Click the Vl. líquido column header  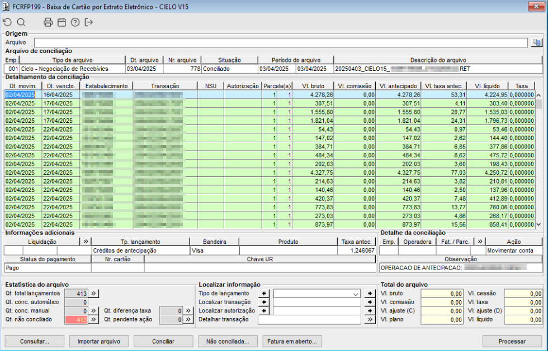pos(487,86)
